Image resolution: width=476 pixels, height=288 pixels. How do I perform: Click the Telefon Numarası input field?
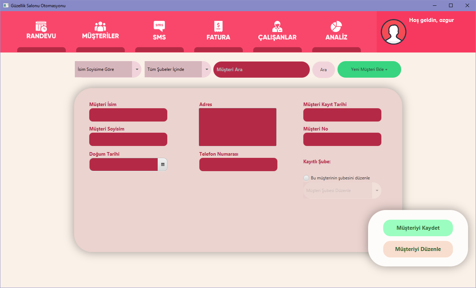(238, 164)
